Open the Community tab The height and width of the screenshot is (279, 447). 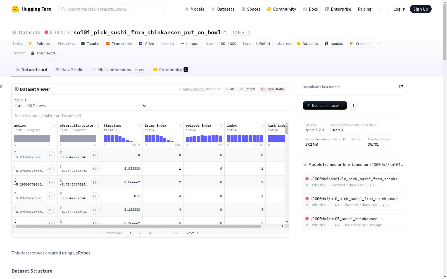click(x=170, y=70)
